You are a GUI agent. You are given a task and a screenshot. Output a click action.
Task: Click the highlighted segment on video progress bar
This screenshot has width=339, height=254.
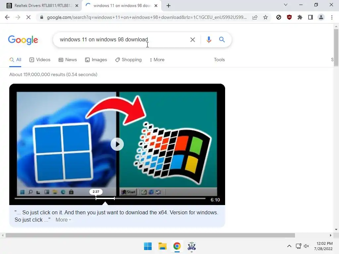(x=105, y=198)
